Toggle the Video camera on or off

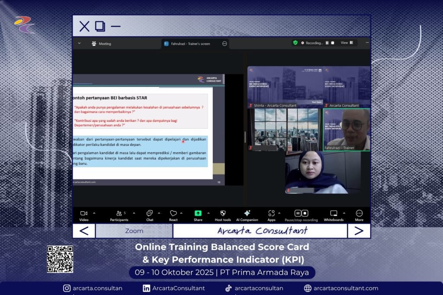click(84, 213)
